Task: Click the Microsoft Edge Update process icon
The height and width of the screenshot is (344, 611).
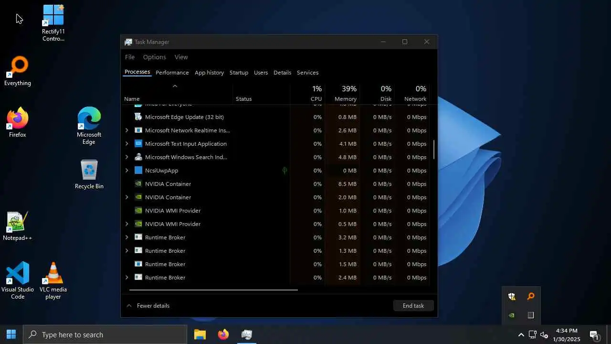Action: (x=138, y=117)
